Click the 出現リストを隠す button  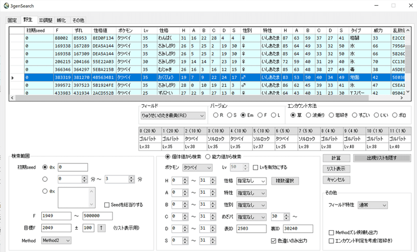click(x=382, y=158)
